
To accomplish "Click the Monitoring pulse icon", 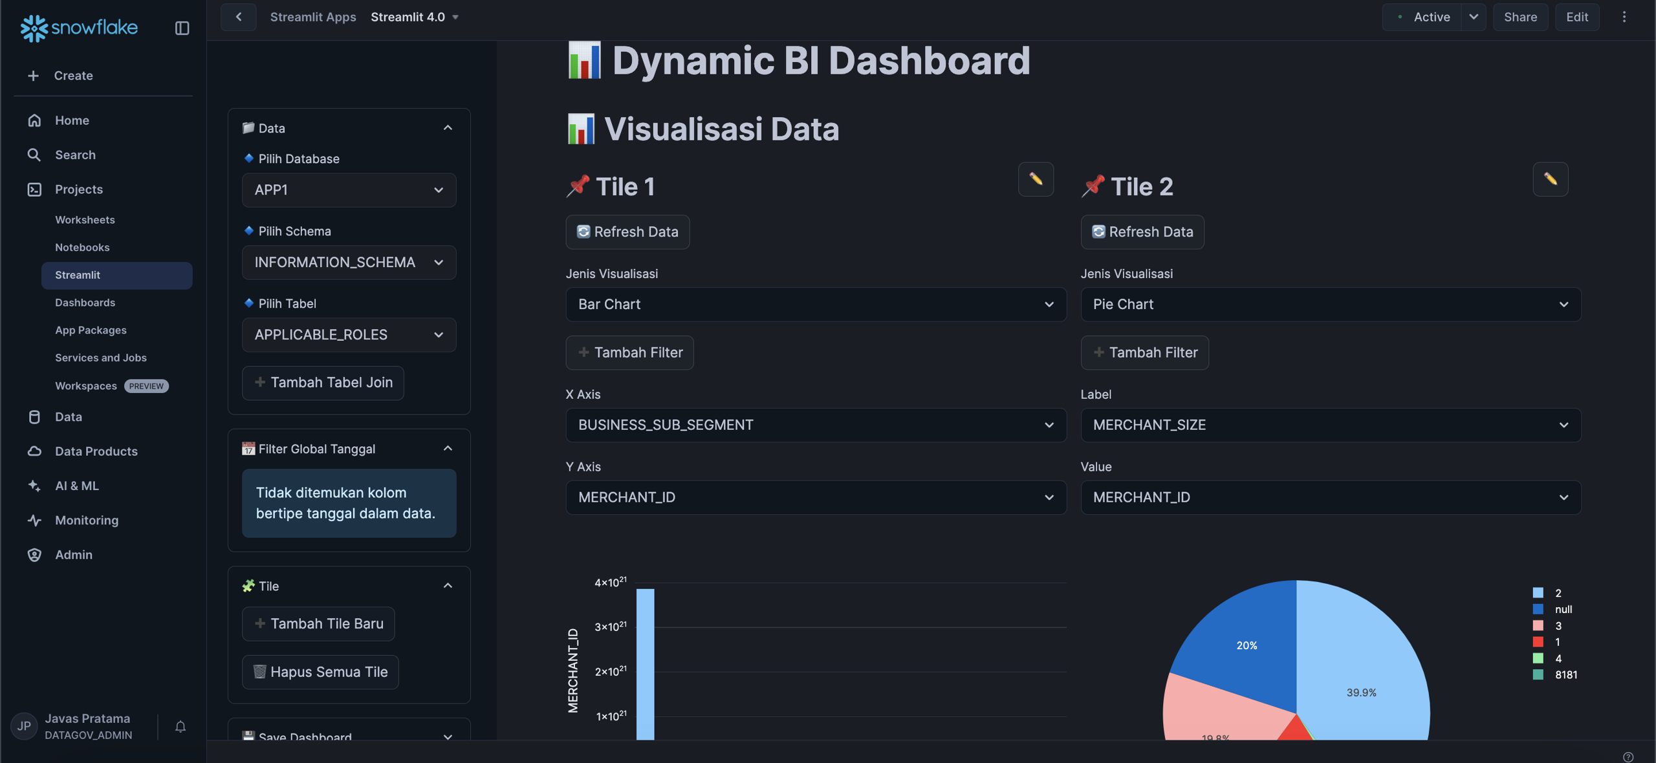I will 34,520.
